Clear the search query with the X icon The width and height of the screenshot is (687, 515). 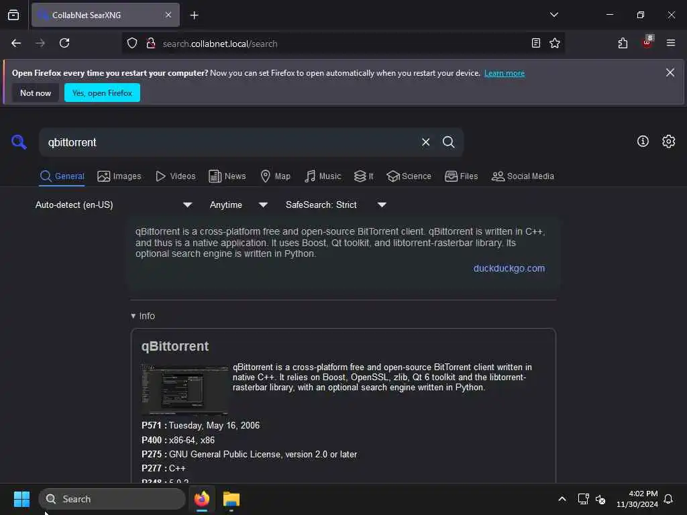(425, 142)
